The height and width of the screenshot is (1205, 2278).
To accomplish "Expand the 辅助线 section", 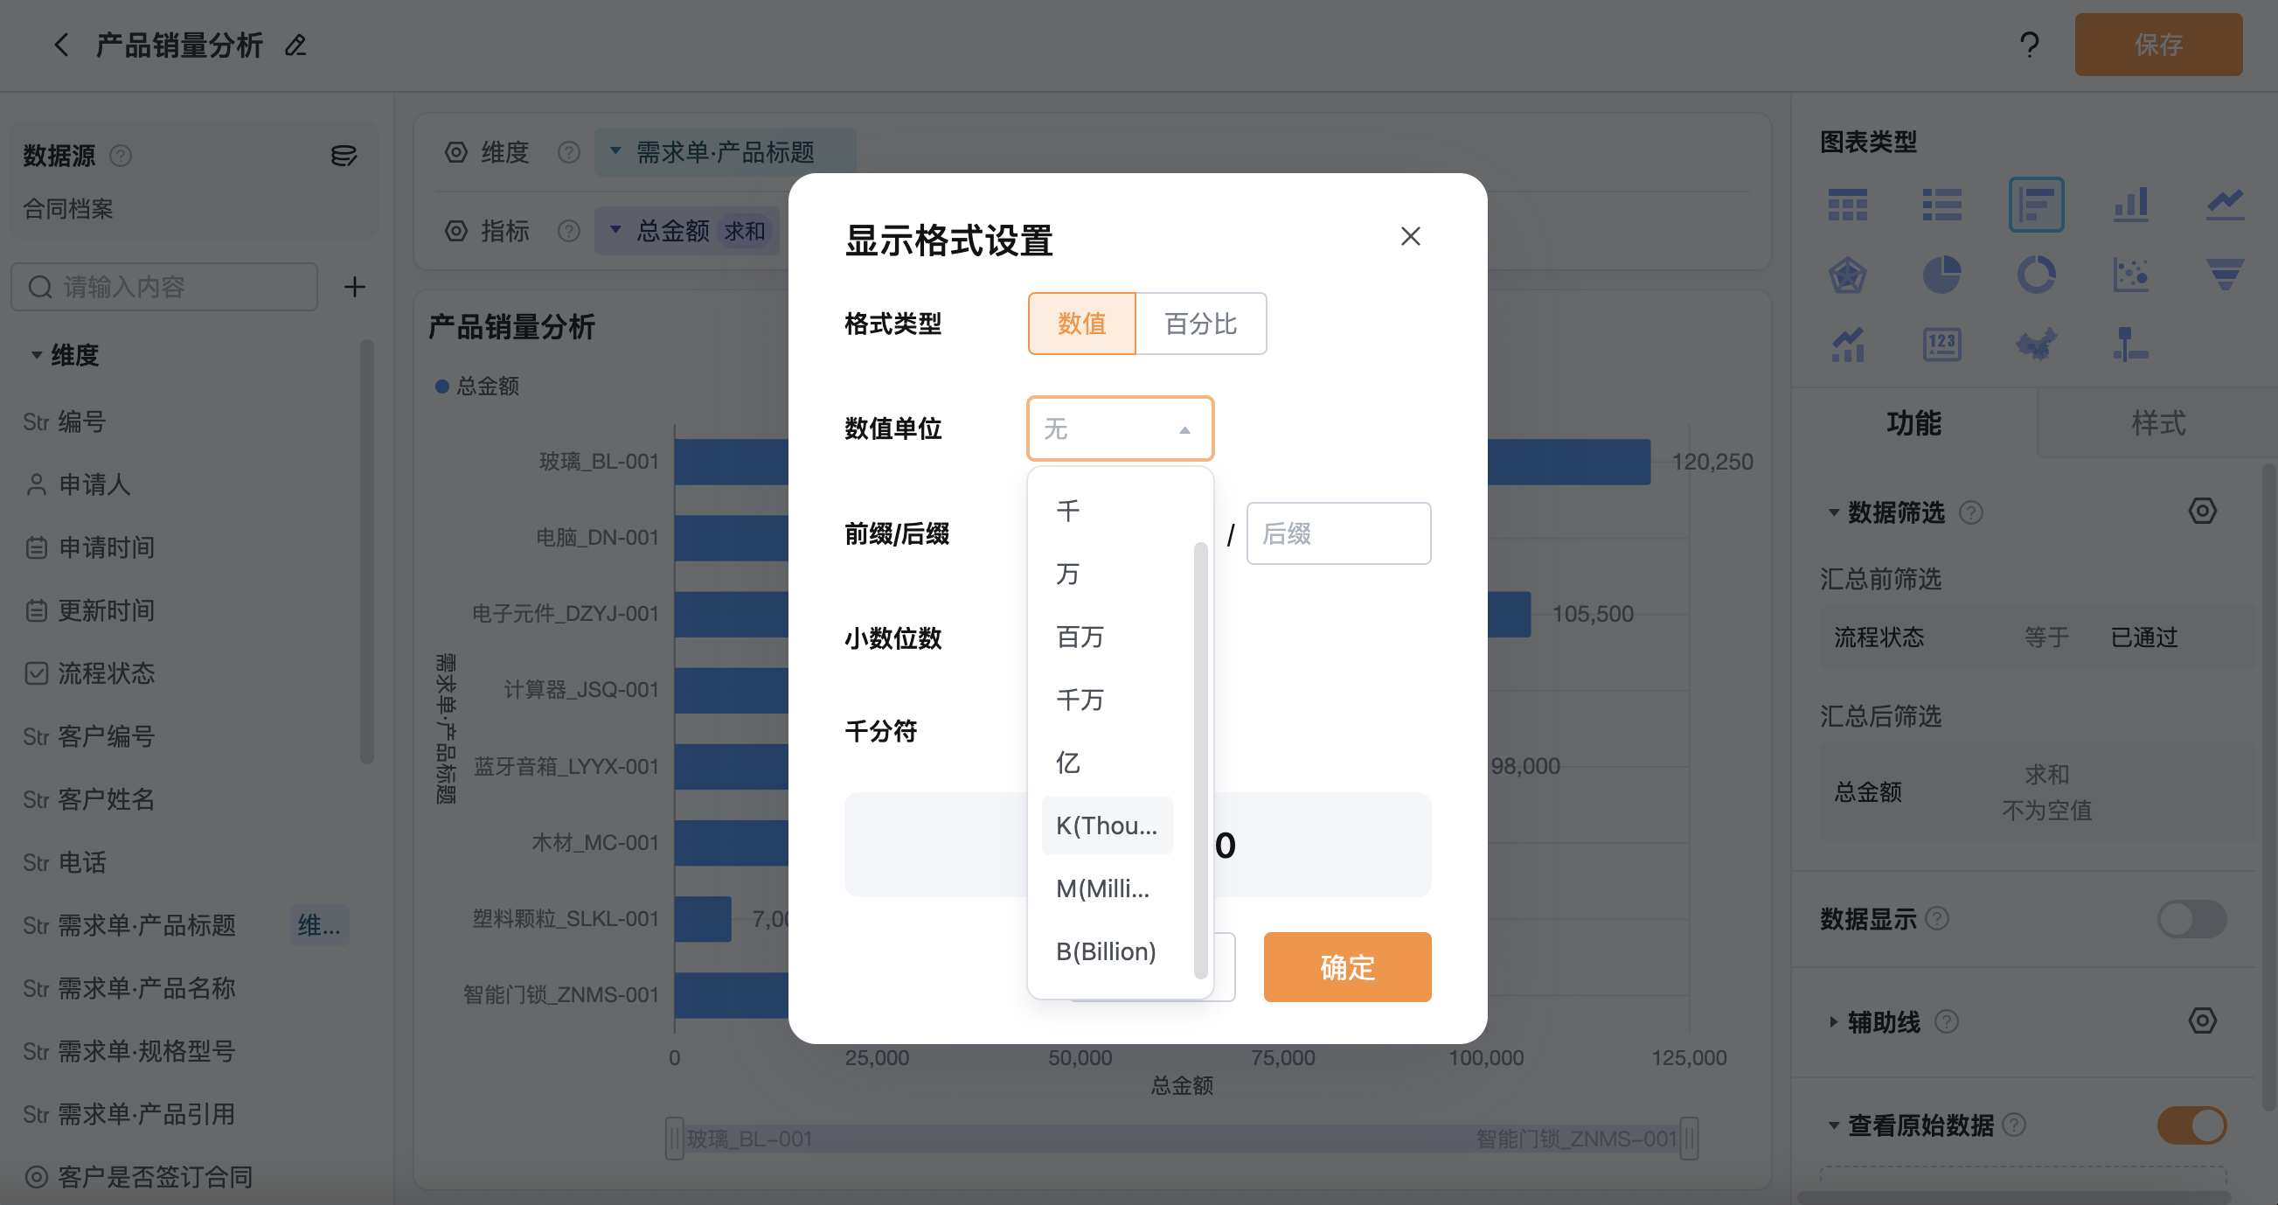I will (x=1833, y=1023).
